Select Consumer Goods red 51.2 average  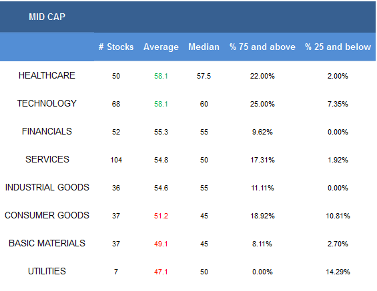tap(161, 216)
